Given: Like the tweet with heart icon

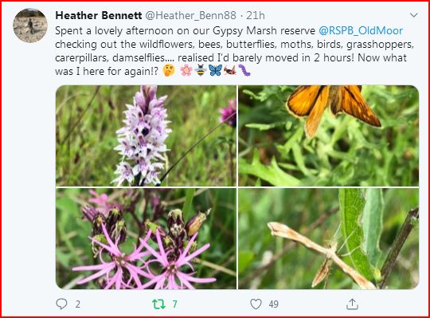Looking at the screenshot, I should 256,304.
